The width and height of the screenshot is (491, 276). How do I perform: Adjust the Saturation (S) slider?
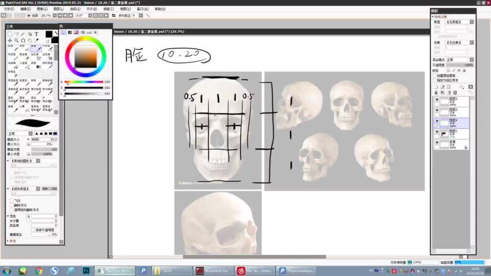click(x=84, y=88)
